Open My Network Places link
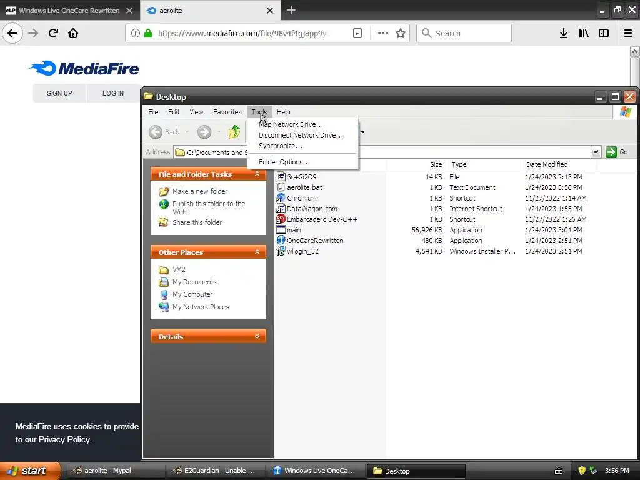Image resolution: width=640 pixels, height=480 pixels. point(194,307)
